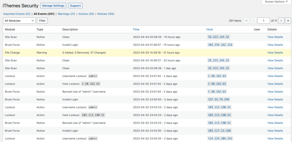Show Notices (150) filter
Screen dimensions: 292x142
pyautogui.click(x=106, y=14)
